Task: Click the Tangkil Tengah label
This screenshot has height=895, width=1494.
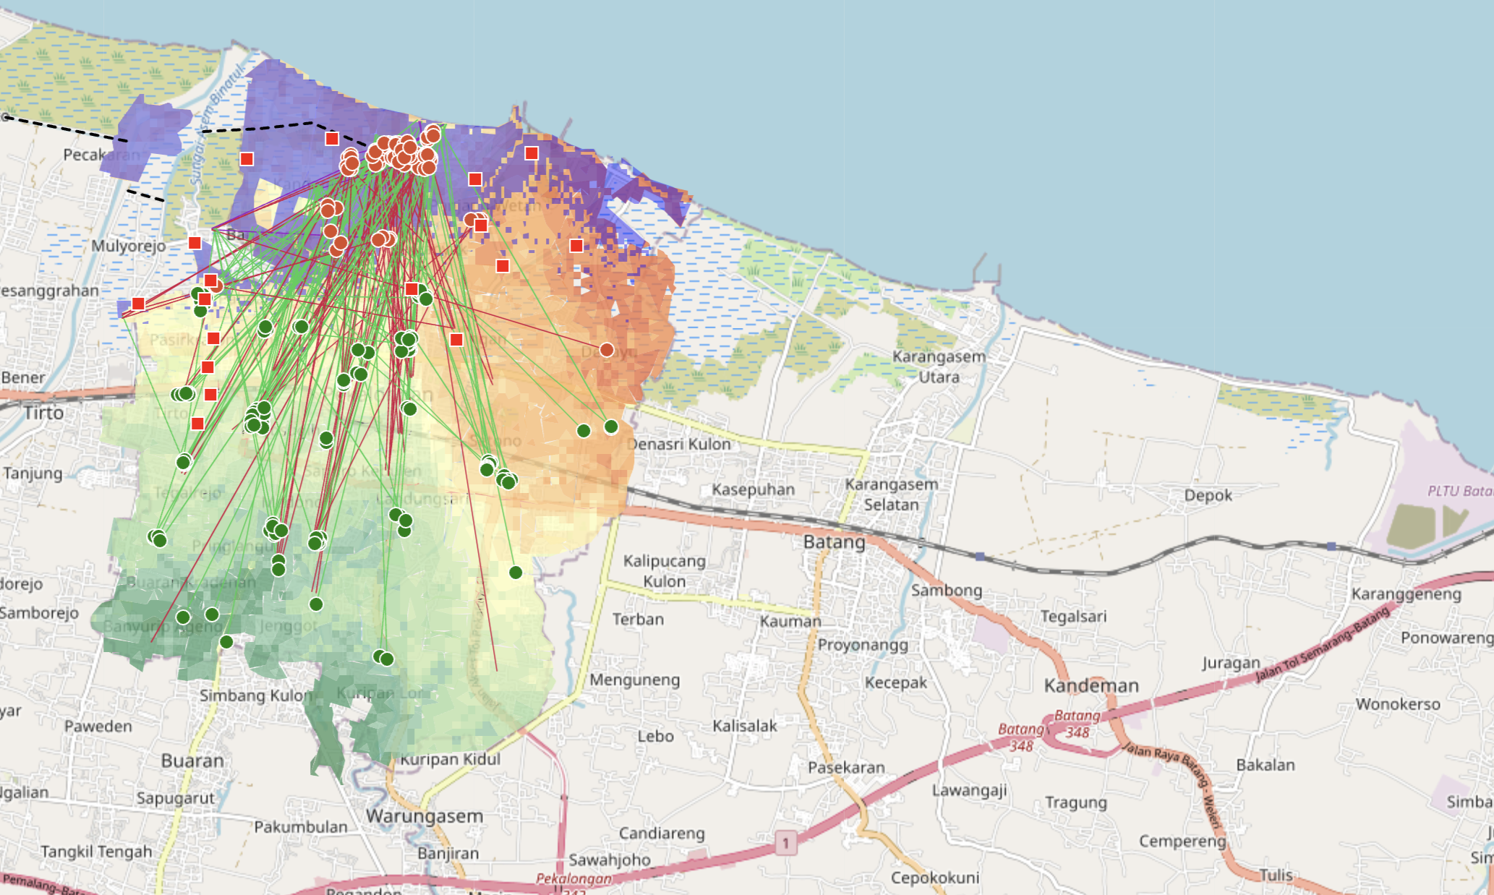Action: [96, 852]
